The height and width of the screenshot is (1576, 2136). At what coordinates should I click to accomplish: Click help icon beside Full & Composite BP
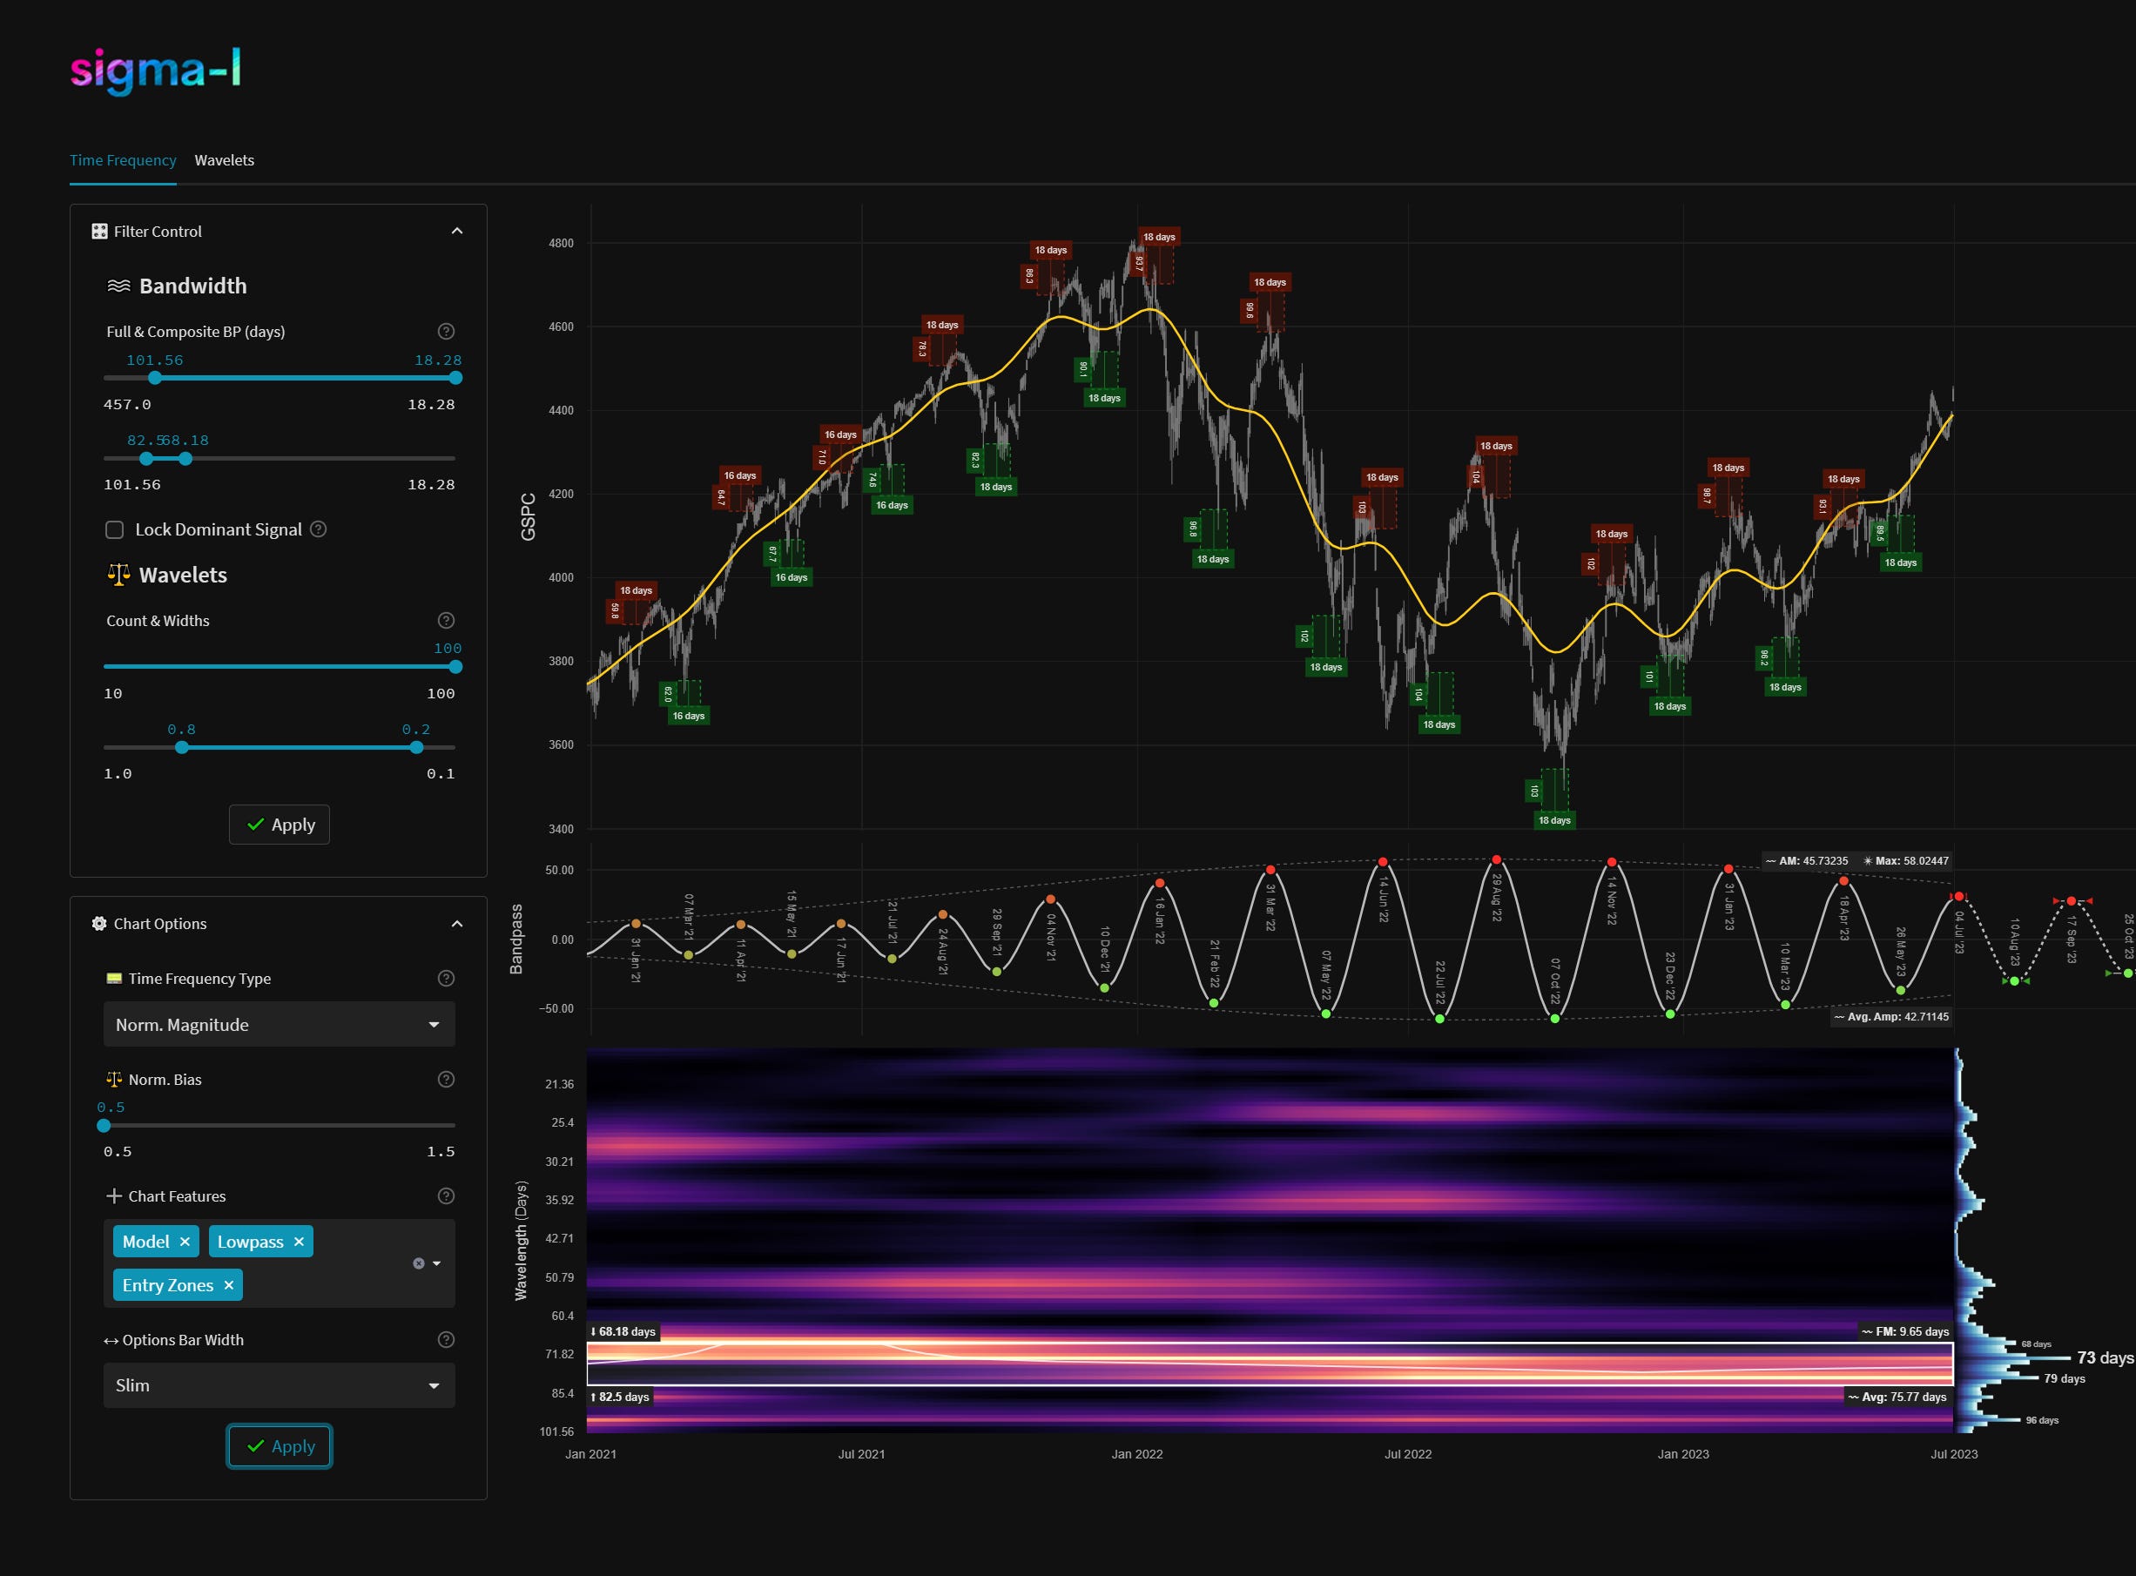(446, 331)
